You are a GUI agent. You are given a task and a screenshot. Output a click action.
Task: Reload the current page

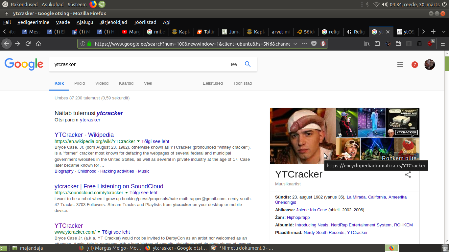click(28, 44)
